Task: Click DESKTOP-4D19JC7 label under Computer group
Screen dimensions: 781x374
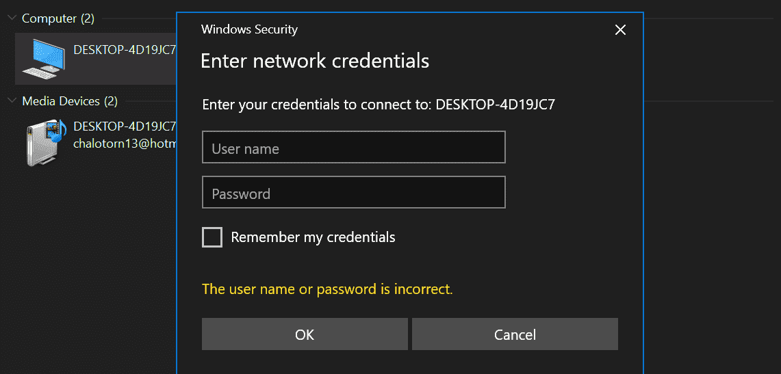Action: [x=125, y=50]
